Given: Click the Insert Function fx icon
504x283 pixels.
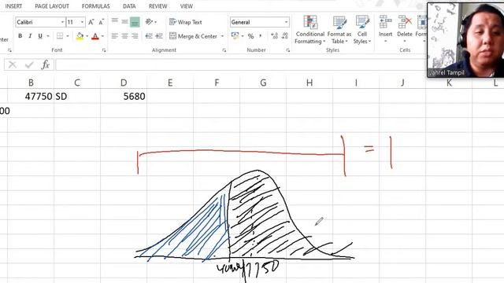Looking at the screenshot, I should tap(46, 64).
